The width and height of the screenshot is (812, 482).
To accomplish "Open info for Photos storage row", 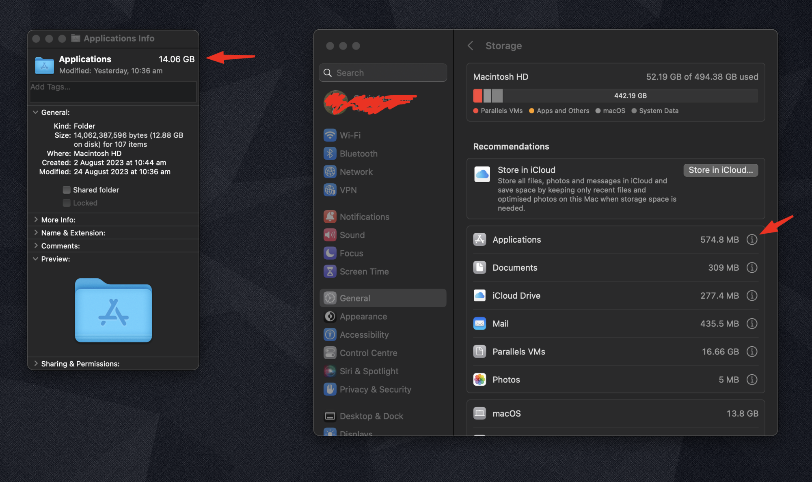I will (x=752, y=380).
